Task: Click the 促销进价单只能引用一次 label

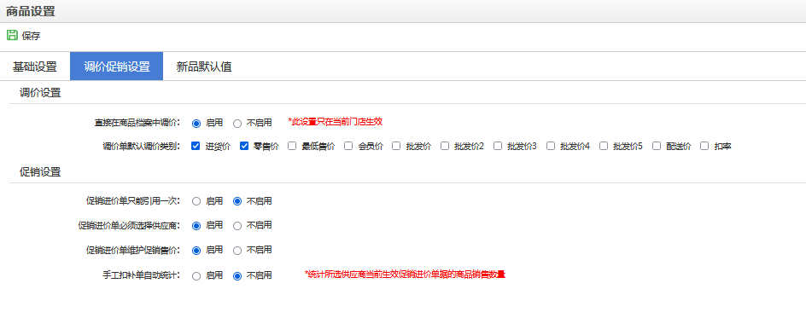Action: (133, 201)
